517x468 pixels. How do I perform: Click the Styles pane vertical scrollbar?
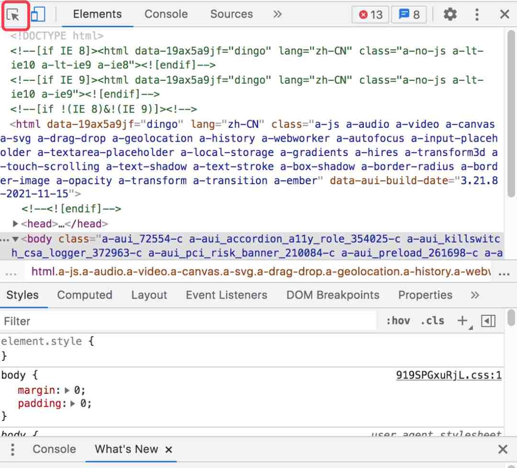[x=511, y=317]
